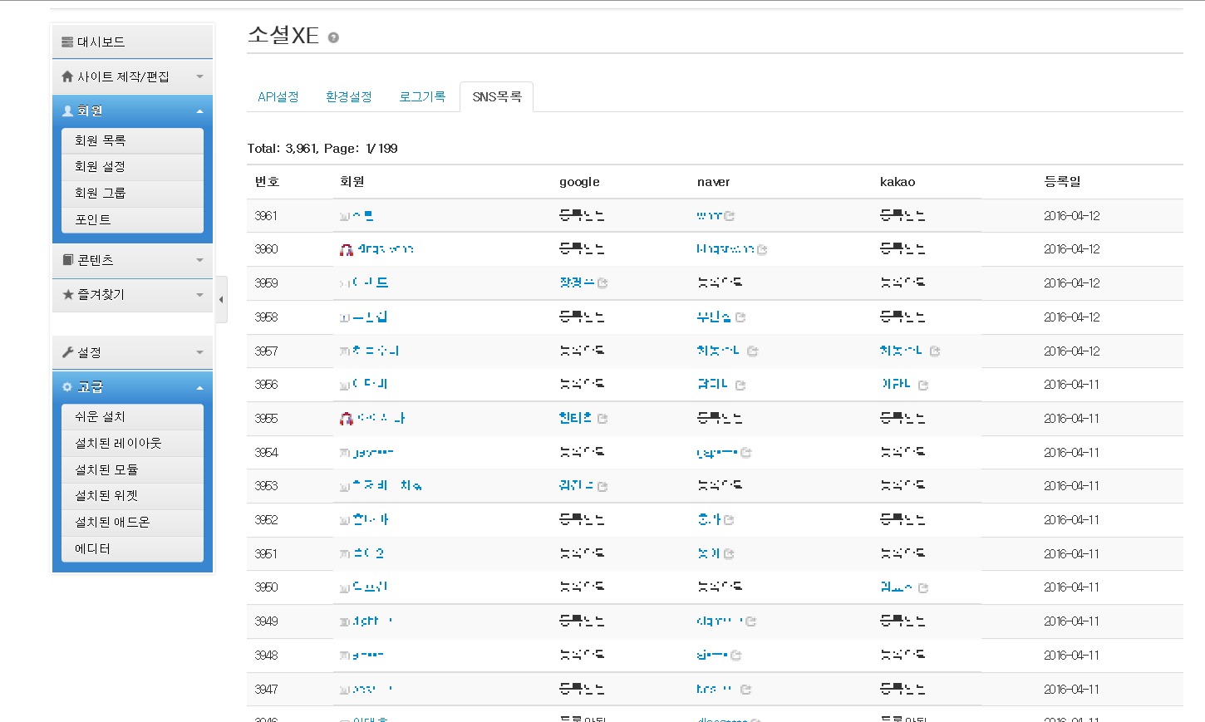Expand the 콘텐츠 menu
The height and width of the screenshot is (722, 1205).
click(x=133, y=260)
